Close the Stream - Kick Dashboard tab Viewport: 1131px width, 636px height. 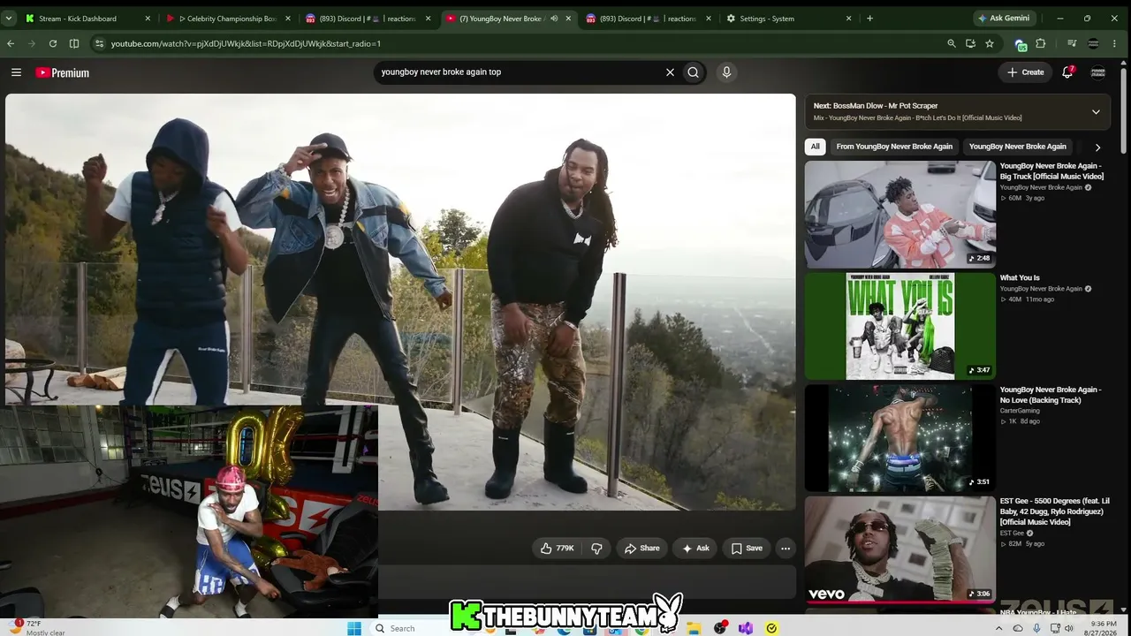click(148, 19)
